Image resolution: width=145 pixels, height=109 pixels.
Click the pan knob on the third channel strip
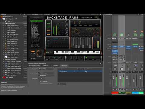coord(128,69)
